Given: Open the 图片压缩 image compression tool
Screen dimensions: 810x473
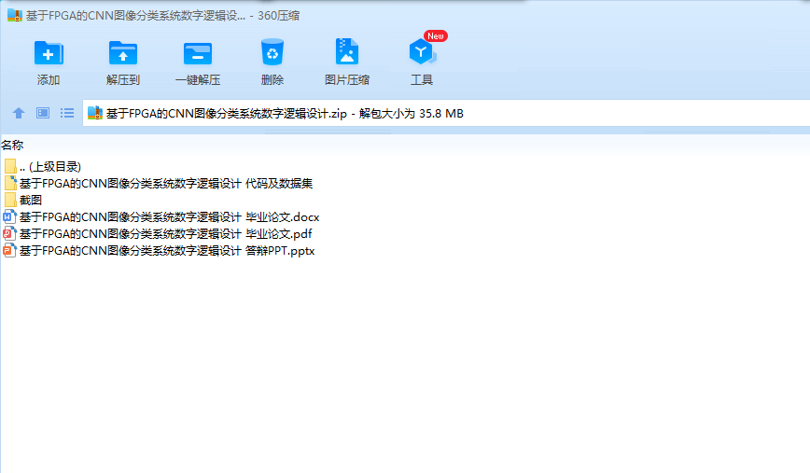Looking at the screenshot, I should [346, 51].
